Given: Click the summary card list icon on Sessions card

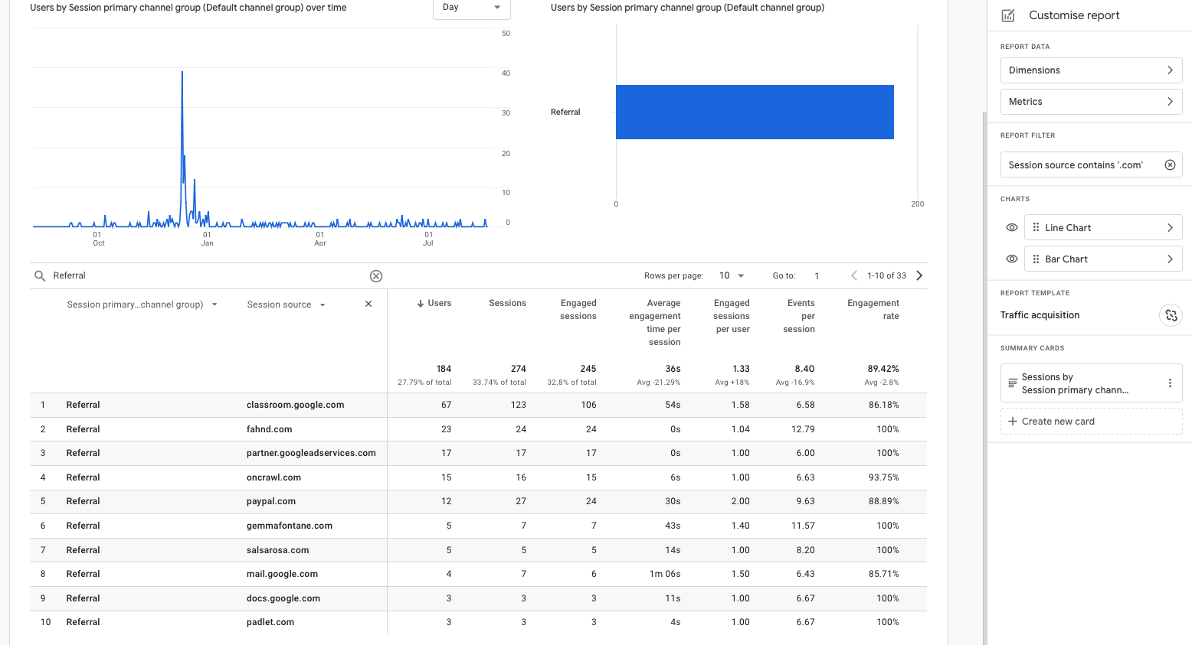Looking at the screenshot, I should click(1011, 383).
